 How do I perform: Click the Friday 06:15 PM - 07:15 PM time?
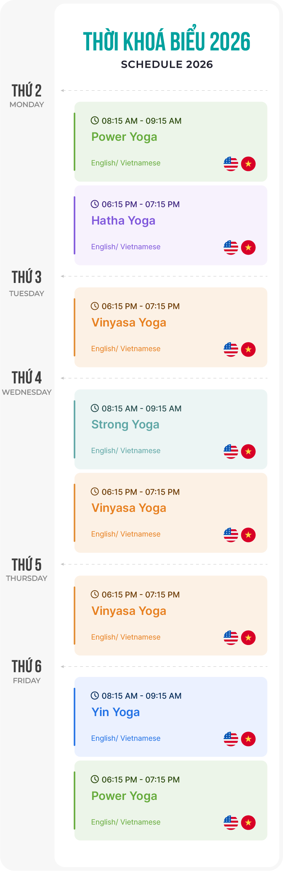[141, 780]
